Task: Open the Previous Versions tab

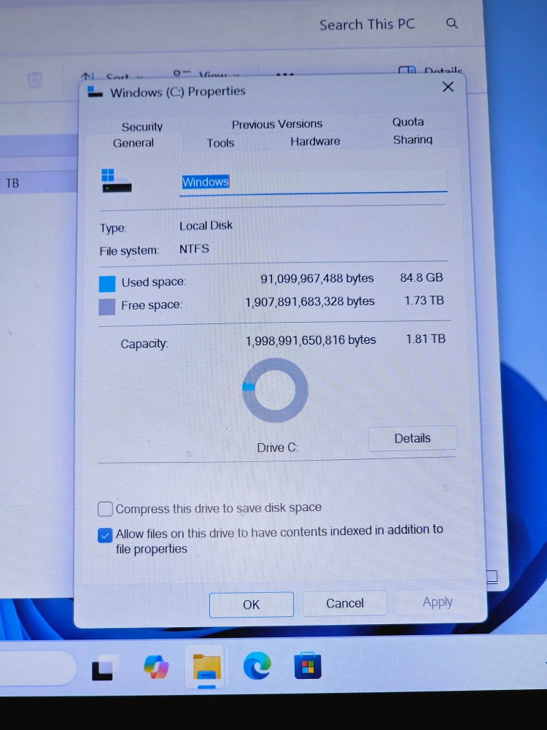Action: 276,124
